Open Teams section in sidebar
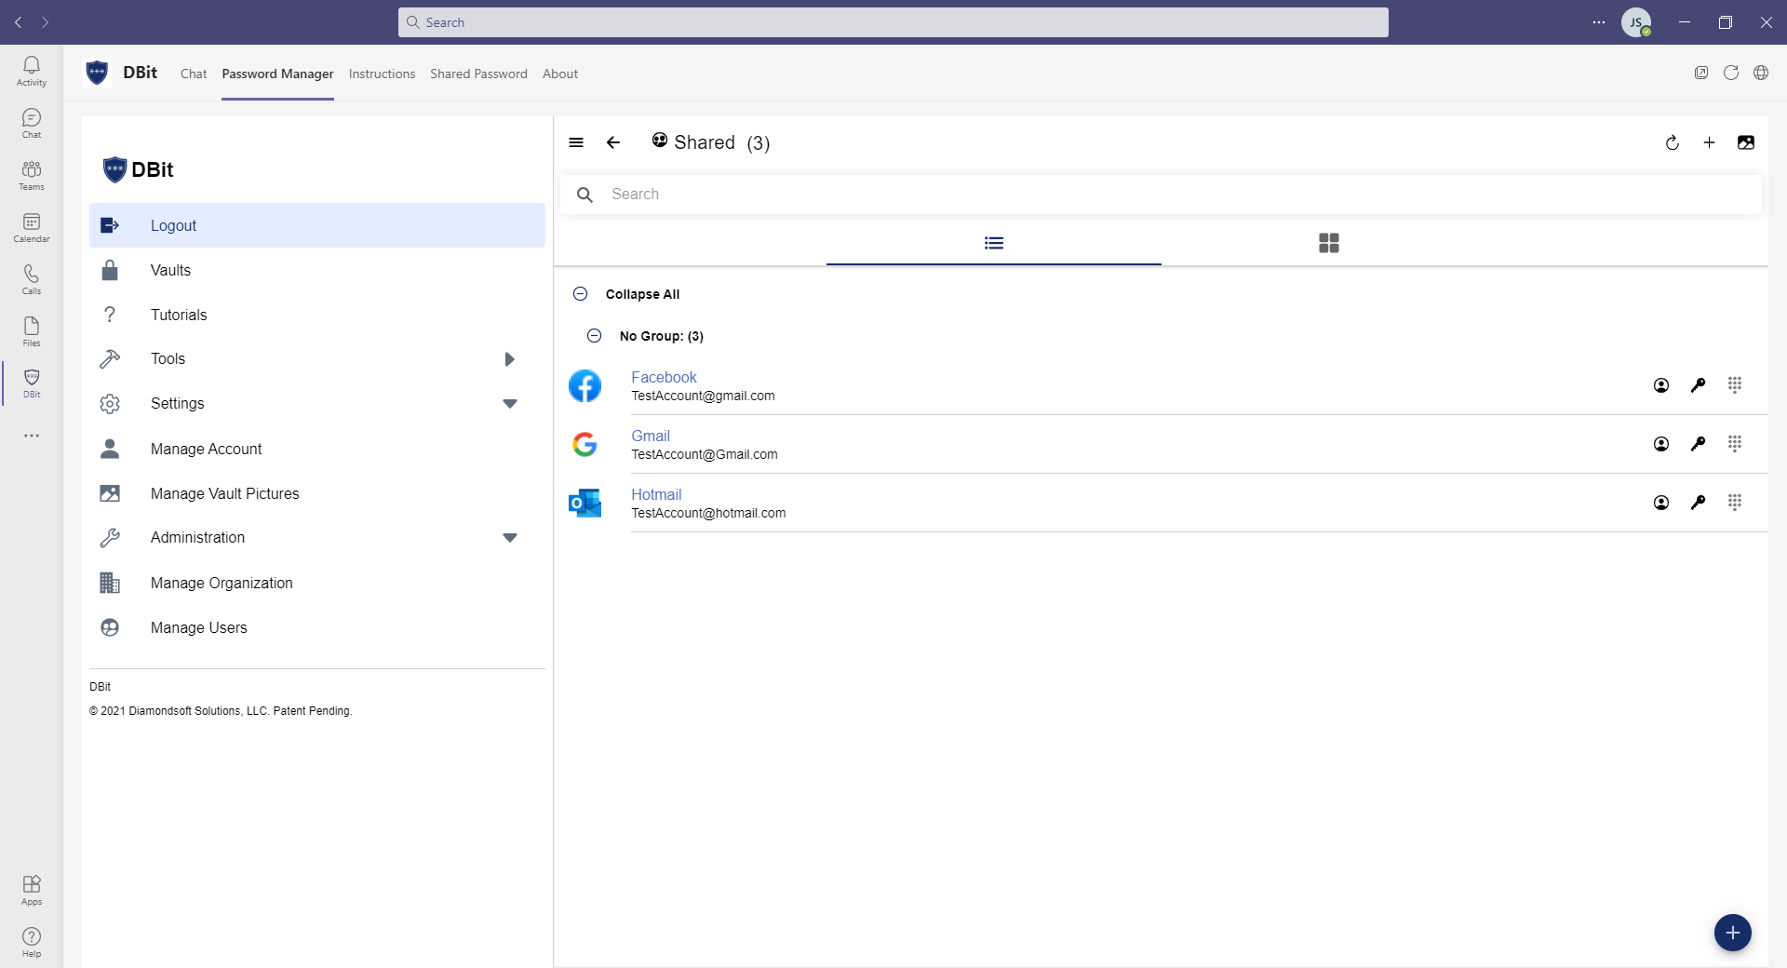The image size is (1787, 968). [x=32, y=175]
